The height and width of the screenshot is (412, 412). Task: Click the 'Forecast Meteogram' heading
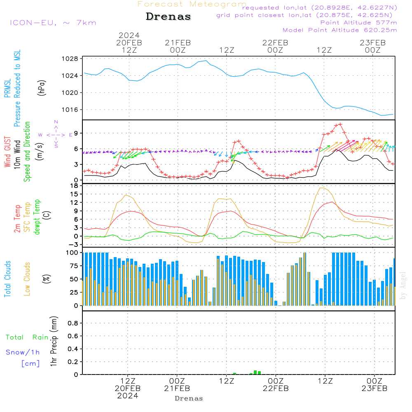pyautogui.click(x=192, y=4)
